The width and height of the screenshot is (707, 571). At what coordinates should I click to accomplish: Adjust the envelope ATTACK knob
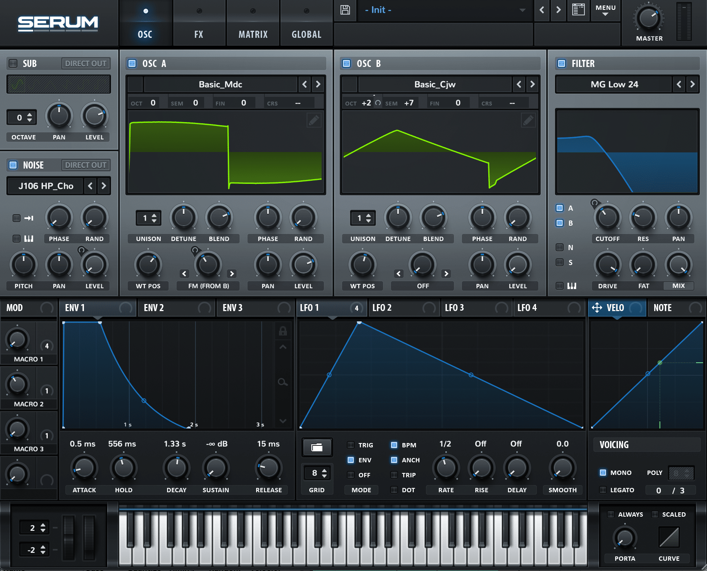pos(84,468)
